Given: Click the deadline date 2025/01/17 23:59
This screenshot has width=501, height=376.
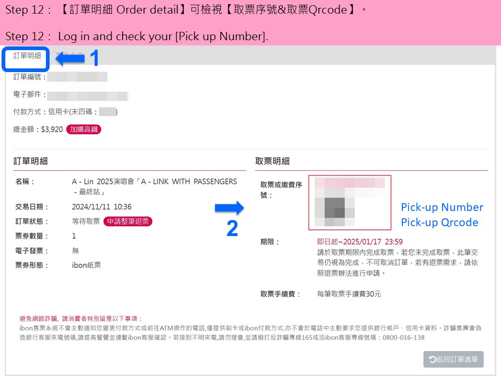Looking at the screenshot, I should [373, 242].
